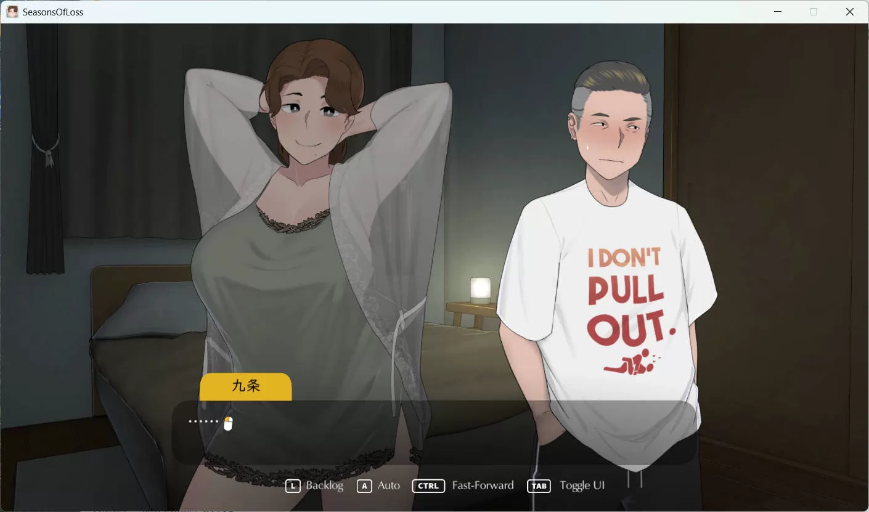Image resolution: width=869 pixels, height=512 pixels.
Task: Close the SeasonsOfLoss game window
Action: tap(849, 12)
